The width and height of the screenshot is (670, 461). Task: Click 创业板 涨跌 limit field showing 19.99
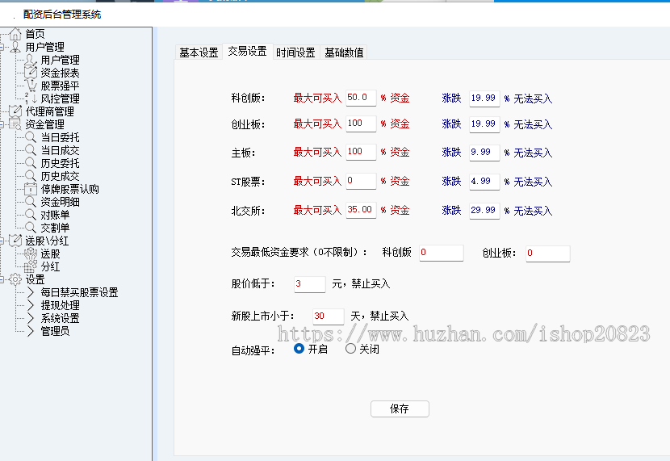[484, 124]
